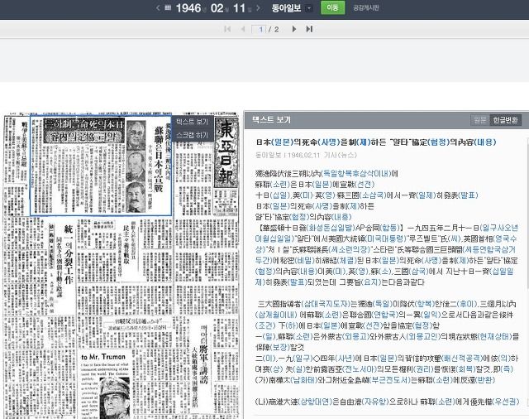Switch to 원문 view tab

point(479,119)
